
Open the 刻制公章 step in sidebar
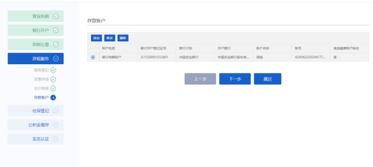click(x=36, y=45)
